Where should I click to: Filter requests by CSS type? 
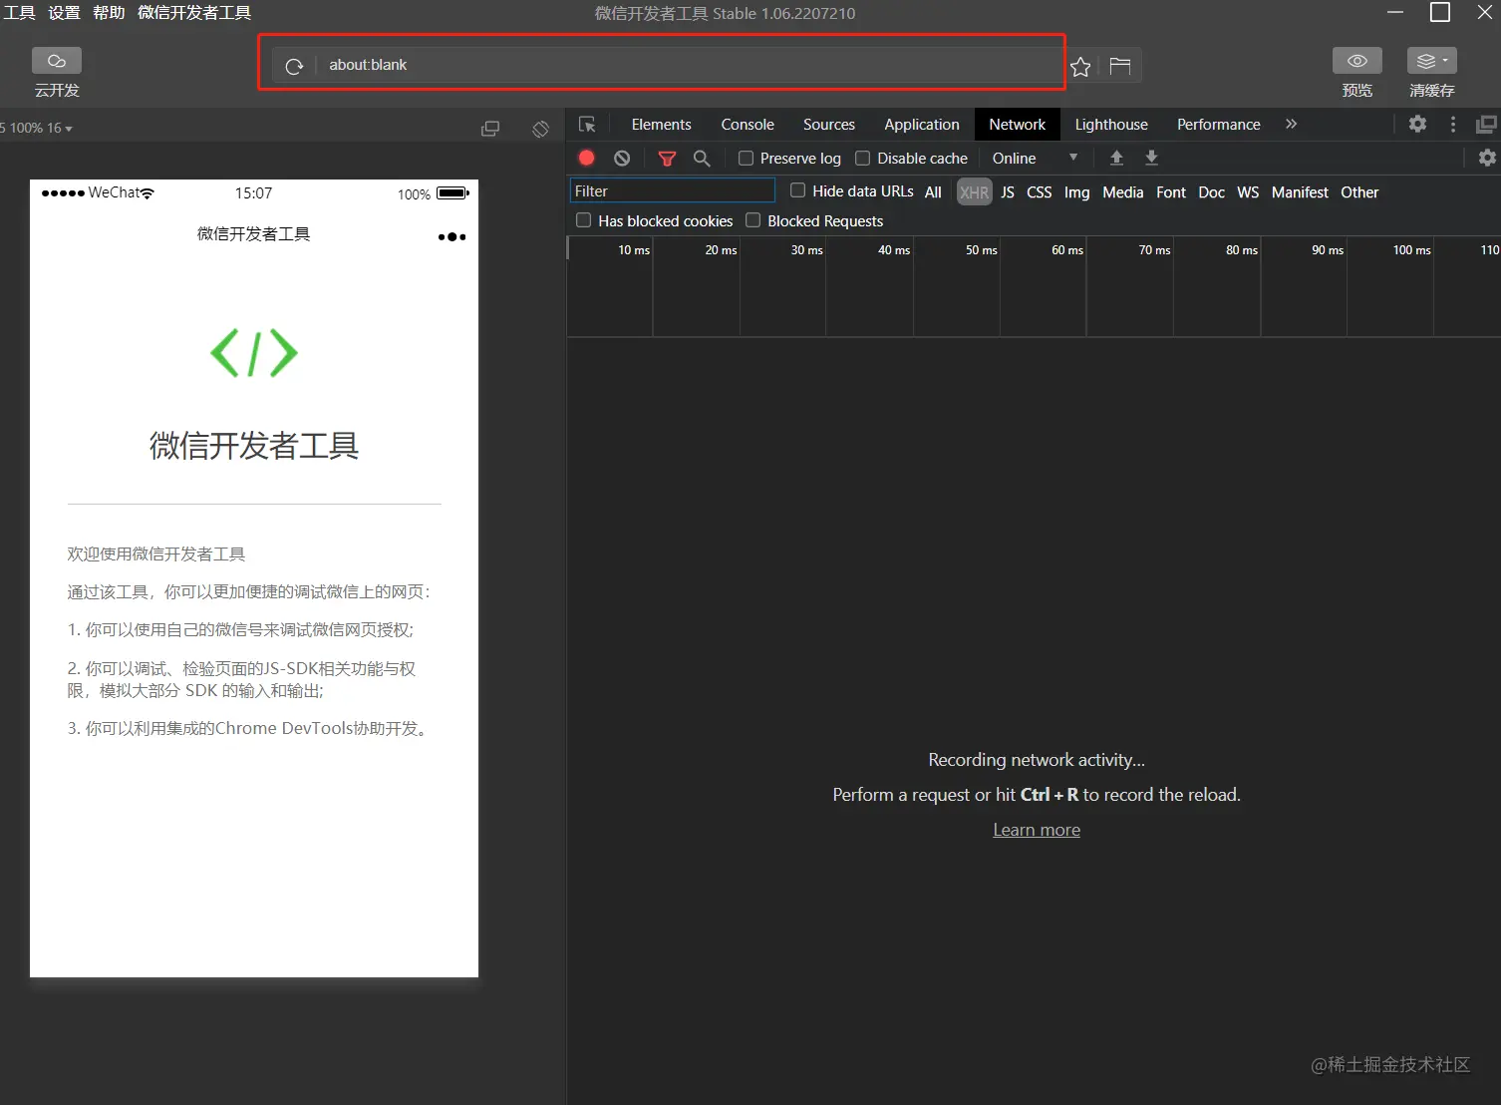(1039, 191)
